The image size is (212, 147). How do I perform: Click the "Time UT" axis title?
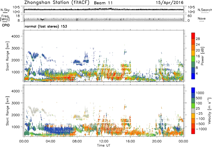click(x=104, y=145)
